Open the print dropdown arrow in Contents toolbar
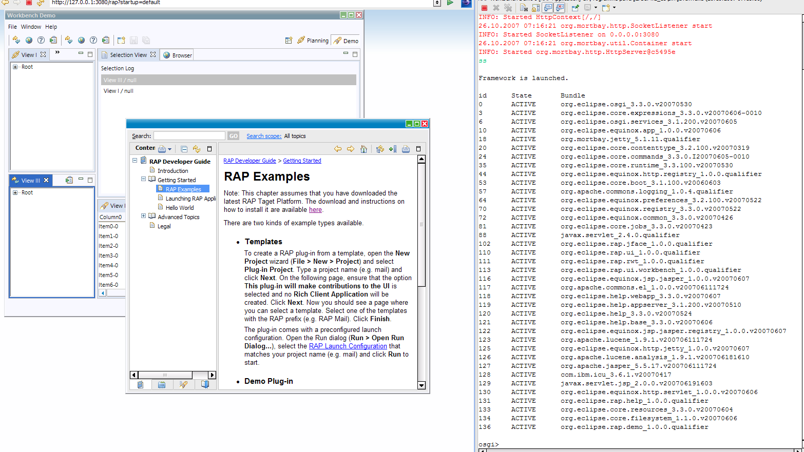This screenshot has height=452, width=804. click(x=169, y=149)
